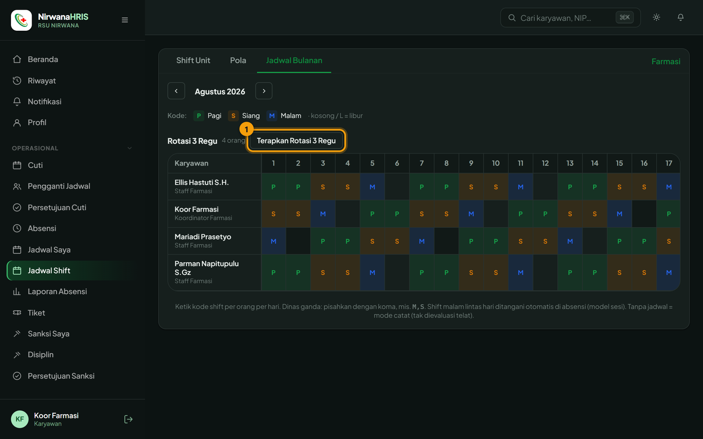Image resolution: width=703 pixels, height=439 pixels.
Task: Collapse the OPERASIONAL section chevron
Action: [x=130, y=148]
